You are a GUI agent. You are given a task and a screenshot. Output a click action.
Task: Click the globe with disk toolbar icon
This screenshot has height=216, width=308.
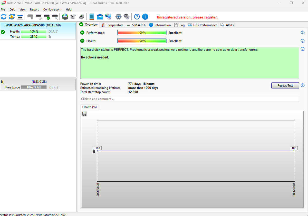click(x=65, y=17)
